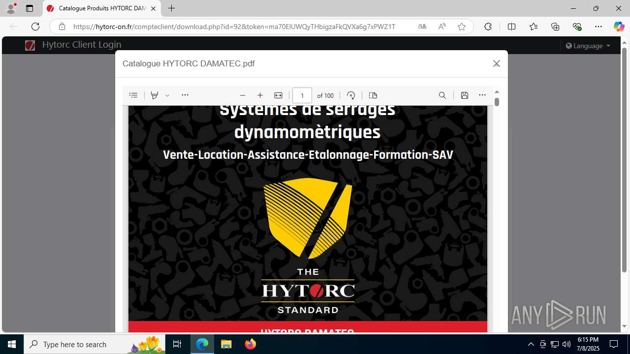630x354 pixels.
Task: Click the Hytorc Client Login title link
Action: click(82, 45)
